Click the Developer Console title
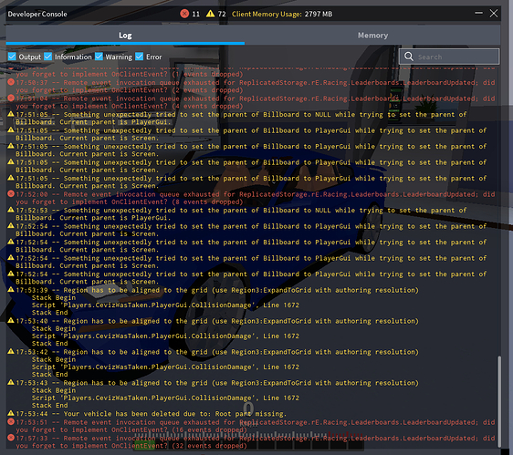Viewport: 513px width, 455px height. tap(37, 14)
